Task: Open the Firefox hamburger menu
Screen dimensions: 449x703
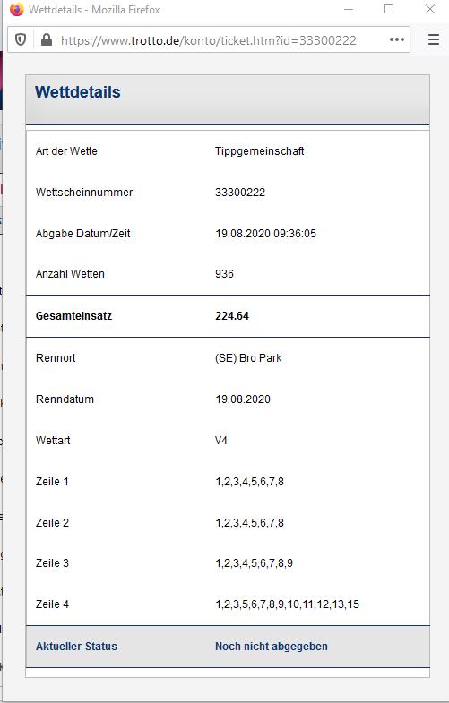Action: click(434, 40)
